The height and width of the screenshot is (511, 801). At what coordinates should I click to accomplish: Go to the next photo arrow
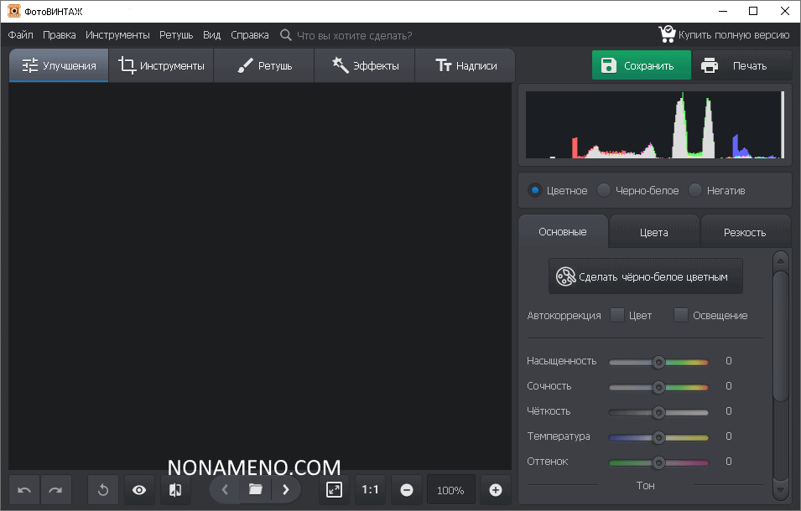pos(286,489)
